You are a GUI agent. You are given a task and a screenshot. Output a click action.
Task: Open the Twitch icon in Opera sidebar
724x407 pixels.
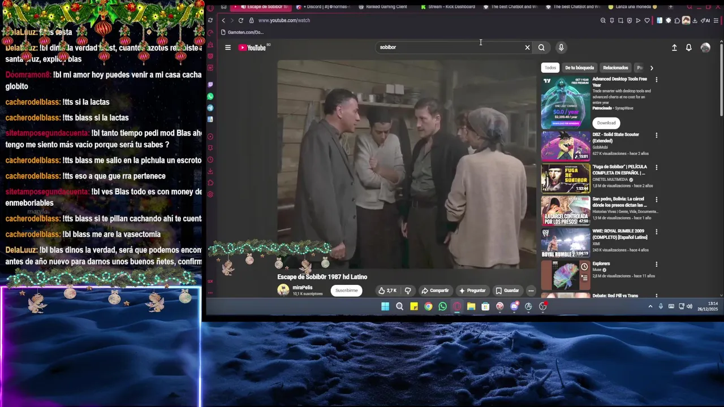click(210, 85)
